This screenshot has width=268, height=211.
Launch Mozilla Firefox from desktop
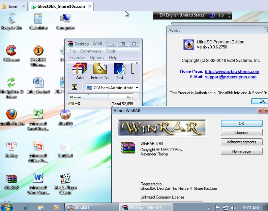[11, 117]
